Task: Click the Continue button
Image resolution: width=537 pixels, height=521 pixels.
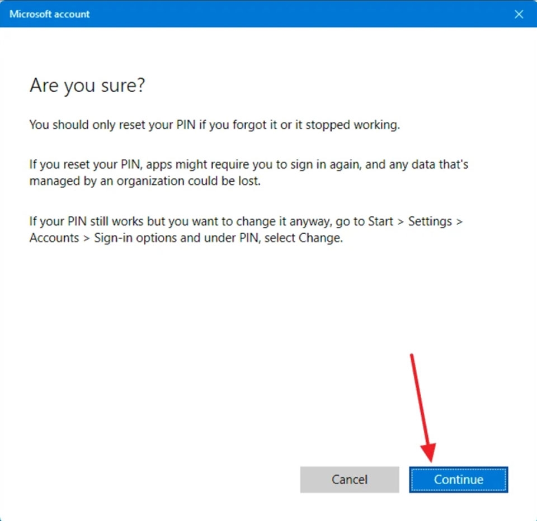Action: [x=458, y=480]
